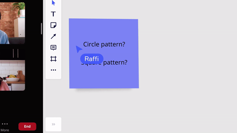The width and height of the screenshot is (237, 133).
Task: Click the top participant video thumbnail
Action: (x=12, y=23)
